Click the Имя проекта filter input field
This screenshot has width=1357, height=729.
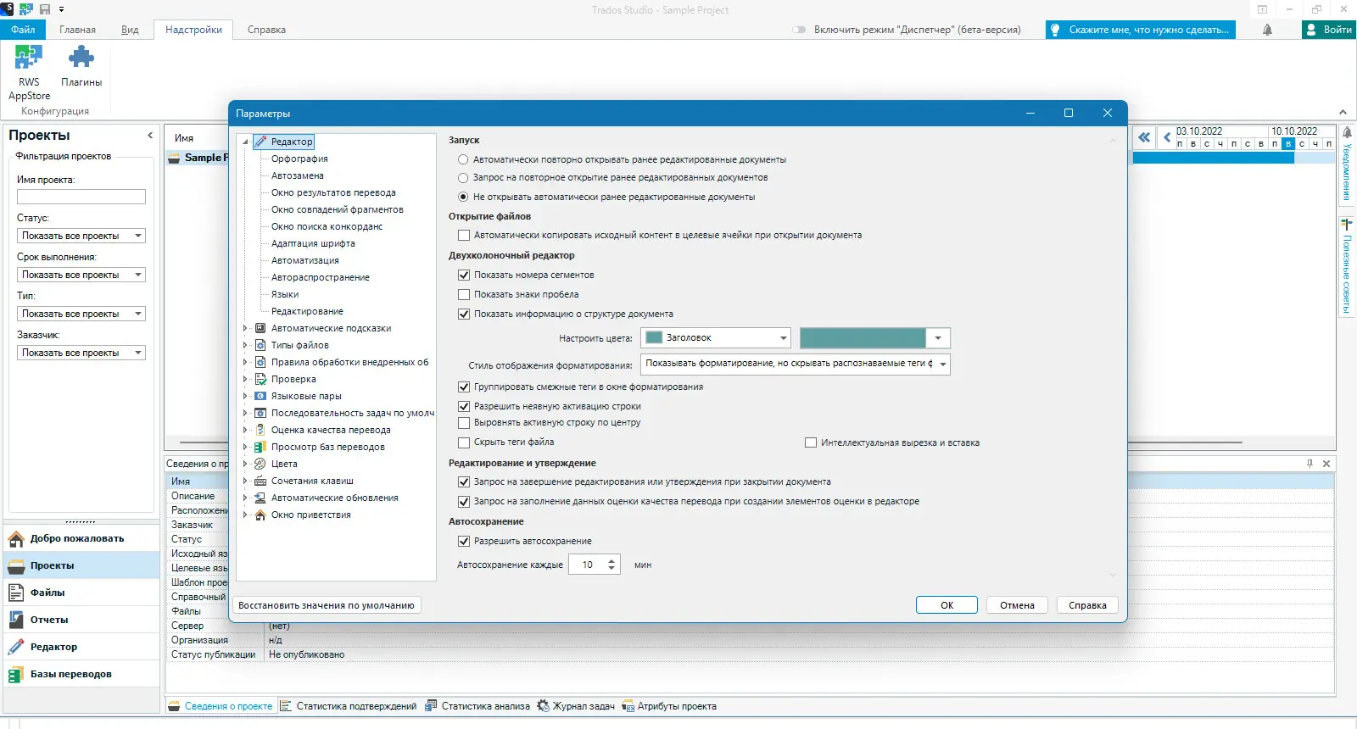(81, 197)
